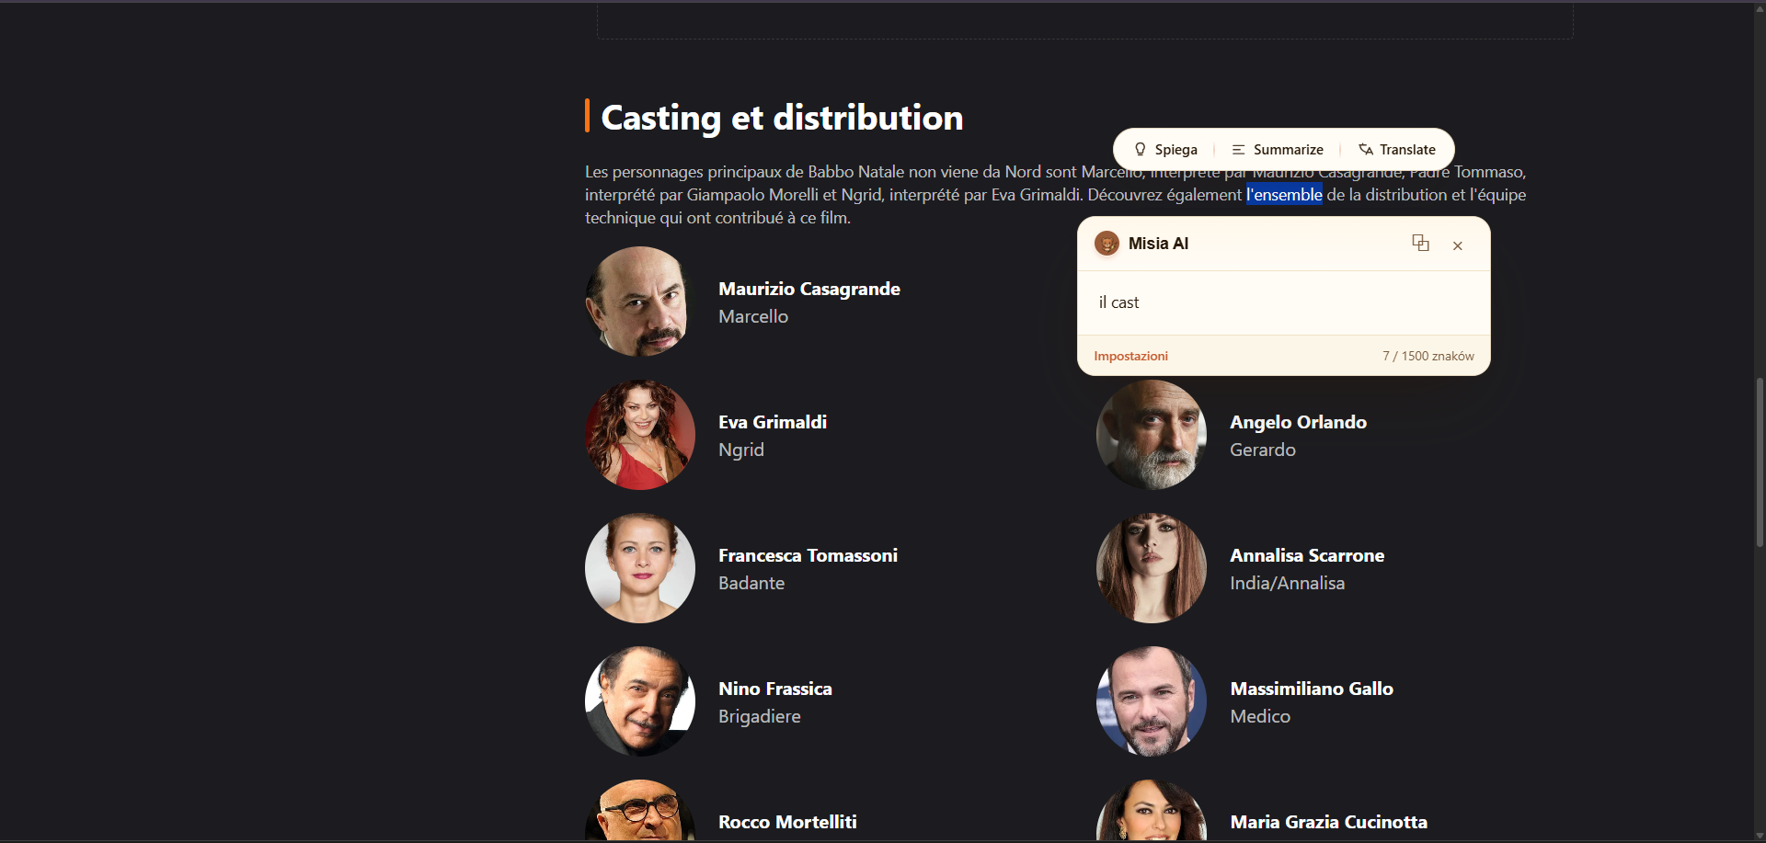Open Massimiliano Gallo's photo
The width and height of the screenshot is (1766, 843).
tap(1152, 701)
